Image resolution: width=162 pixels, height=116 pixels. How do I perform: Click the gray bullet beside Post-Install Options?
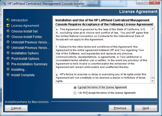coord(8,58)
